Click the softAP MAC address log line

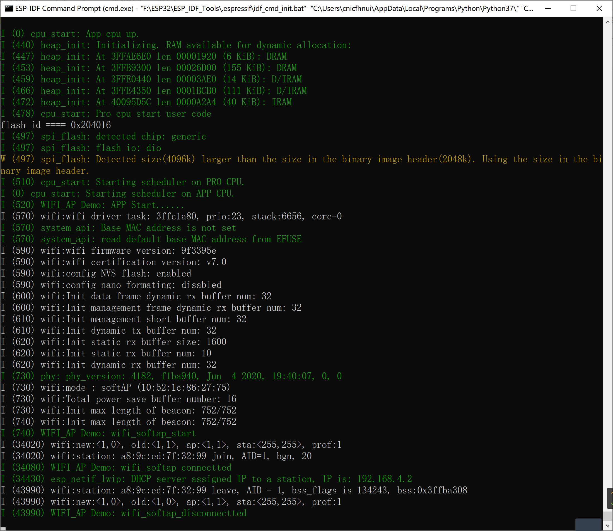tap(116, 388)
